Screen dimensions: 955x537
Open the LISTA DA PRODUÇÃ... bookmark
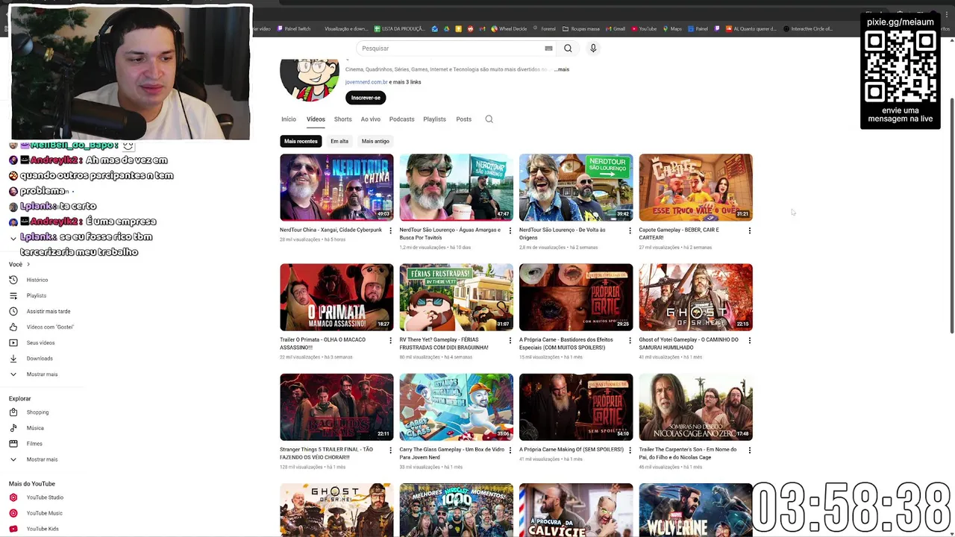coord(399,29)
